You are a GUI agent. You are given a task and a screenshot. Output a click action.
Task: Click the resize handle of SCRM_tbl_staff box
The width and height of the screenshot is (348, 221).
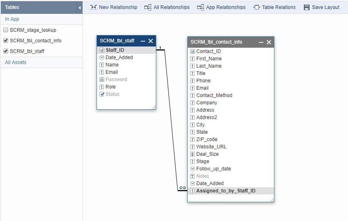coord(153,107)
